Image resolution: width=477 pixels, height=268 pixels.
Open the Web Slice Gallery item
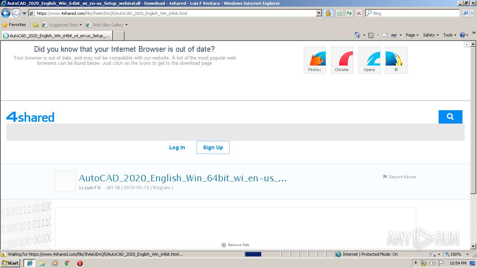tap(107, 25)
